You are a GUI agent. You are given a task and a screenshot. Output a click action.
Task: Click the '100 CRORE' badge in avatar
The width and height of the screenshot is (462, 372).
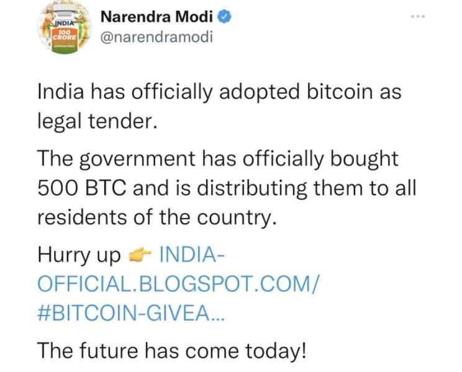tap(63, 37)
